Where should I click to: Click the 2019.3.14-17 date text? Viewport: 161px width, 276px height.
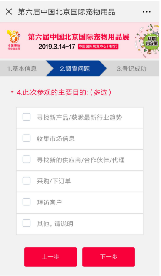pyautogui.click(x=57, y=47)
